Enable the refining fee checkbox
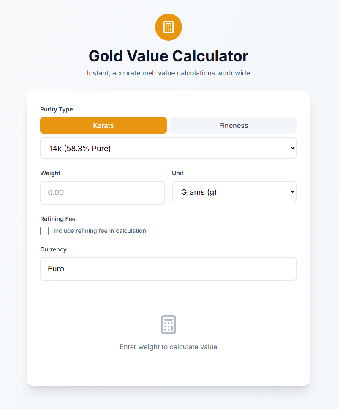Viewport: 340px width, 409px height. coord(44,231)
